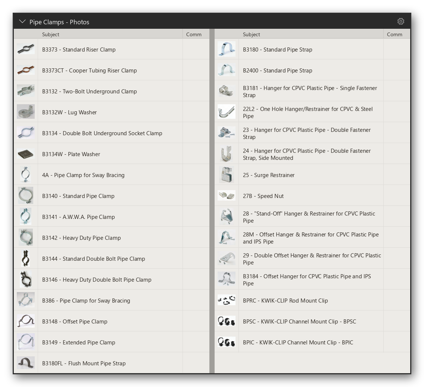Select the 27B Speed Nut thumbnail
The height and width of the screenshot is (387, 424).
tap(226, 195)
